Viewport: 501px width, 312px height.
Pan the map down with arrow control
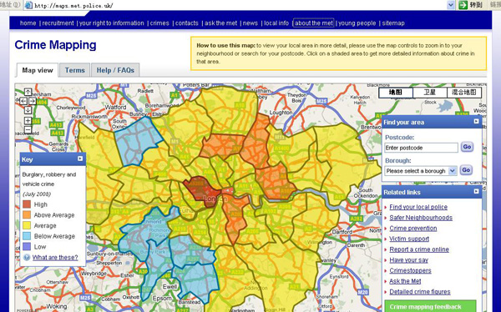click(28, 110)
